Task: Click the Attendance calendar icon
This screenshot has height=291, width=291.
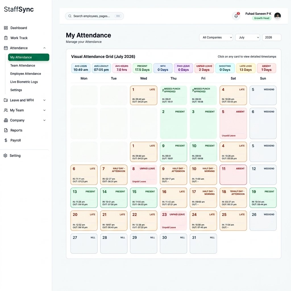Action: [x=6, y=48]
